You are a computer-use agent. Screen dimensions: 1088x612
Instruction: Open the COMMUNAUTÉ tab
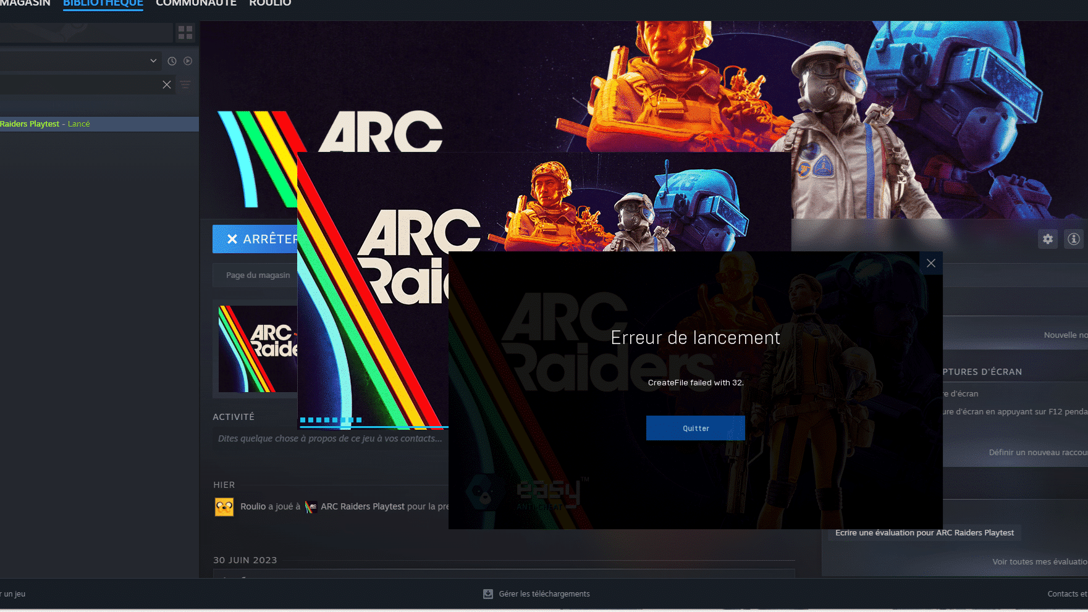coord(196,4)
